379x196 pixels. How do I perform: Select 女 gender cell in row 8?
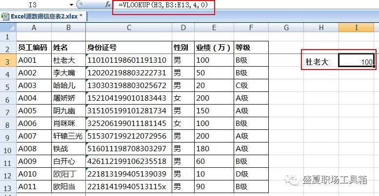[183, 124]
